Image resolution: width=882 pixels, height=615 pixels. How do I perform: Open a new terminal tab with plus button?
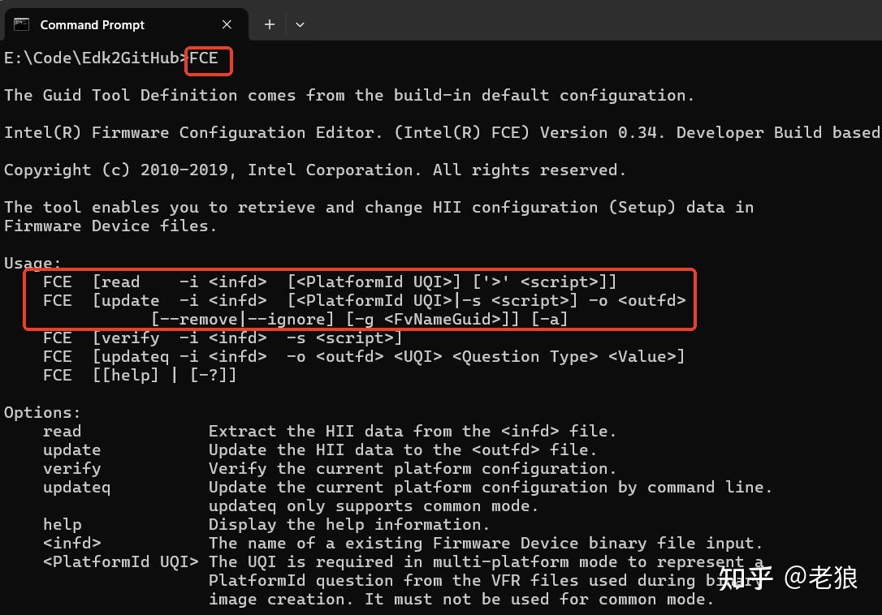coord(268,24)
